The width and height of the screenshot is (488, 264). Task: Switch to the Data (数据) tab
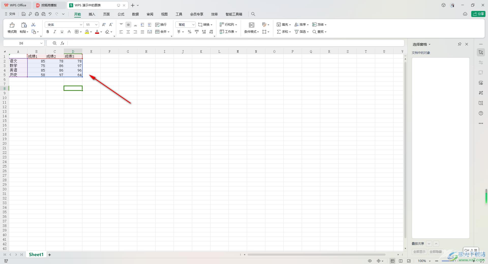pos(135,14)
